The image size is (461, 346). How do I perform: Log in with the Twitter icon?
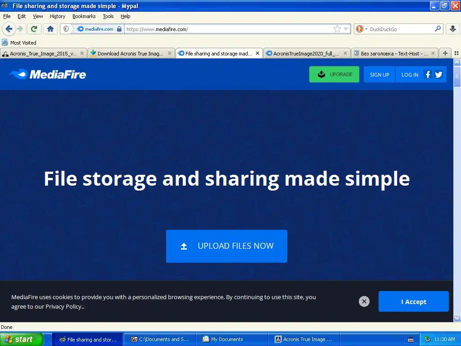pyautogui.click(x=438, y=75)
